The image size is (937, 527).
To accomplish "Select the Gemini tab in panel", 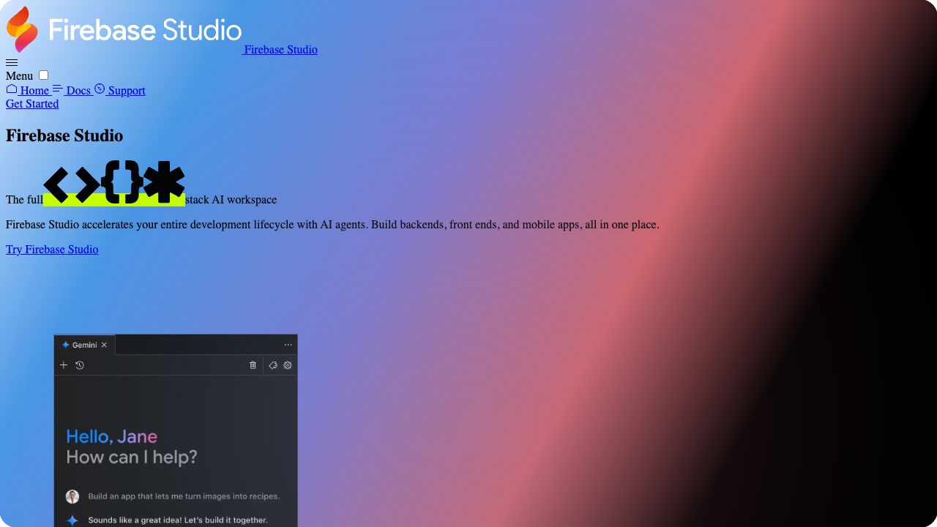I will coord(83,345).
